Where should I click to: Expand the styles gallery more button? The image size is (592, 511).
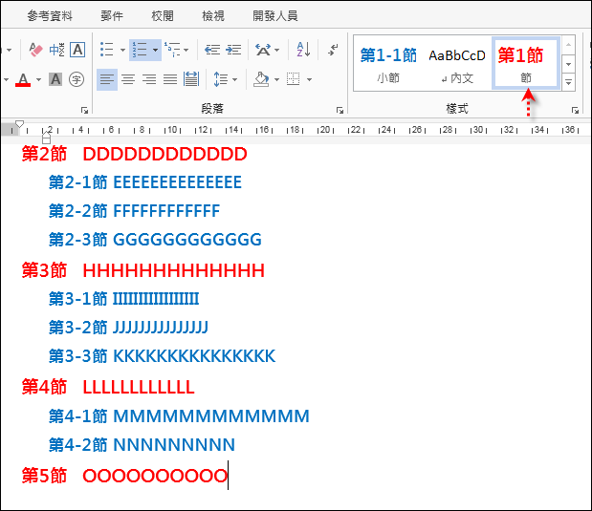569,81
